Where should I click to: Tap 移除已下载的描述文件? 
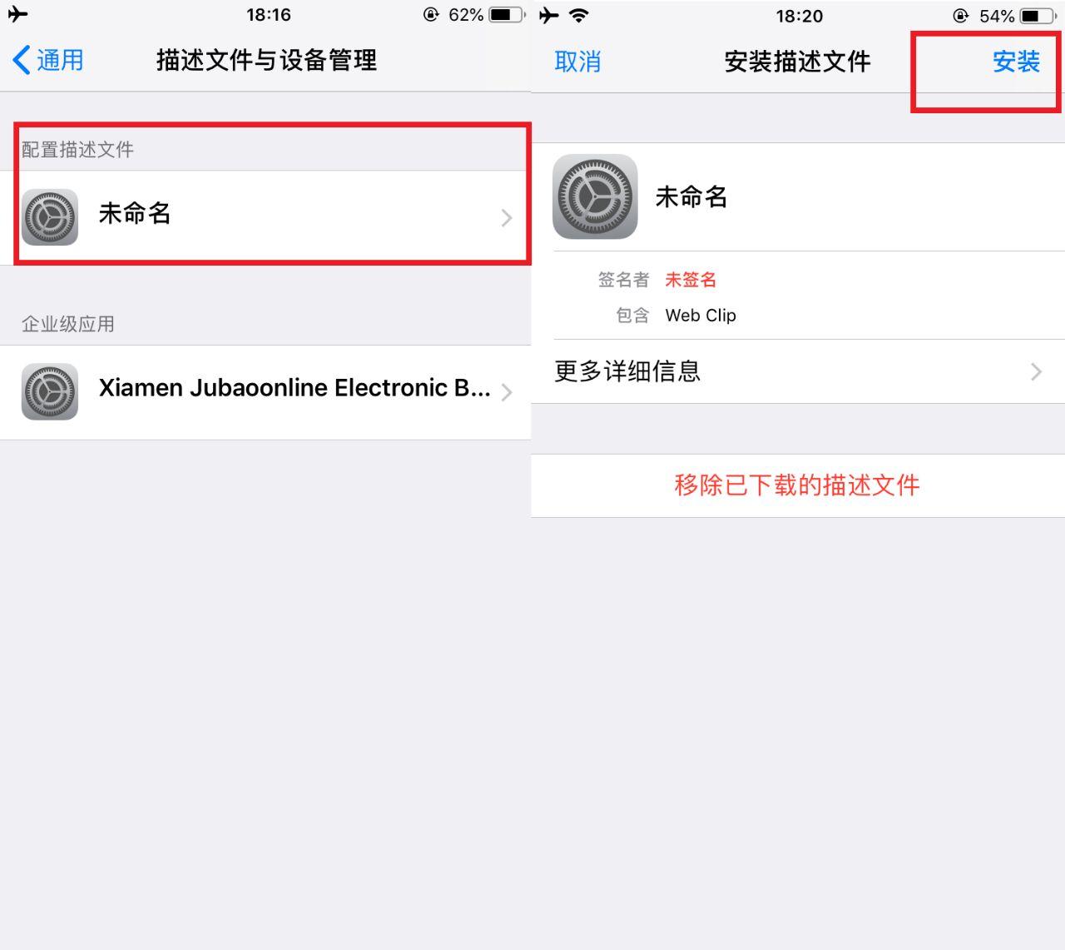click(x=797, y=485)
